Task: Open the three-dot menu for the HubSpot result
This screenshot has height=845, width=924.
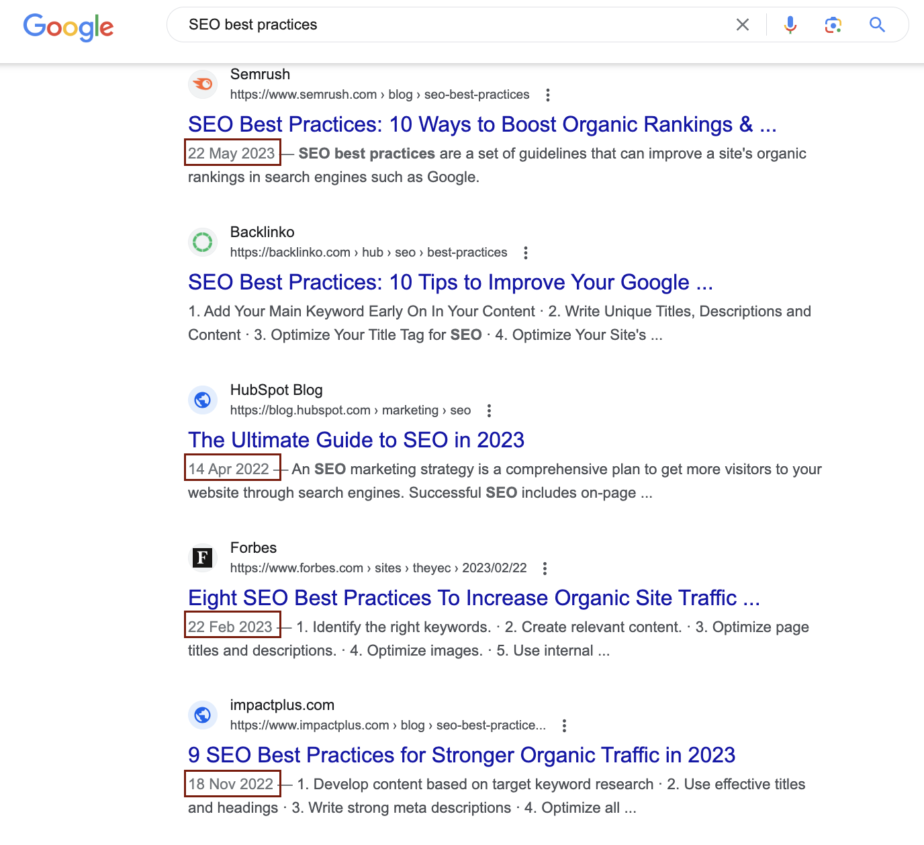Action: click(489, 410)
